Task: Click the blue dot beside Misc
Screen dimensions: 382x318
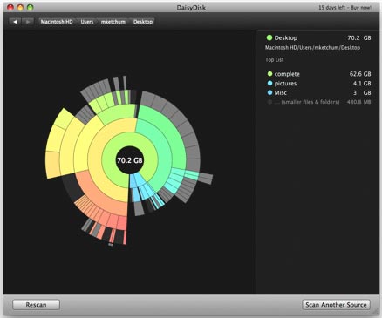Action: (269, 92)
